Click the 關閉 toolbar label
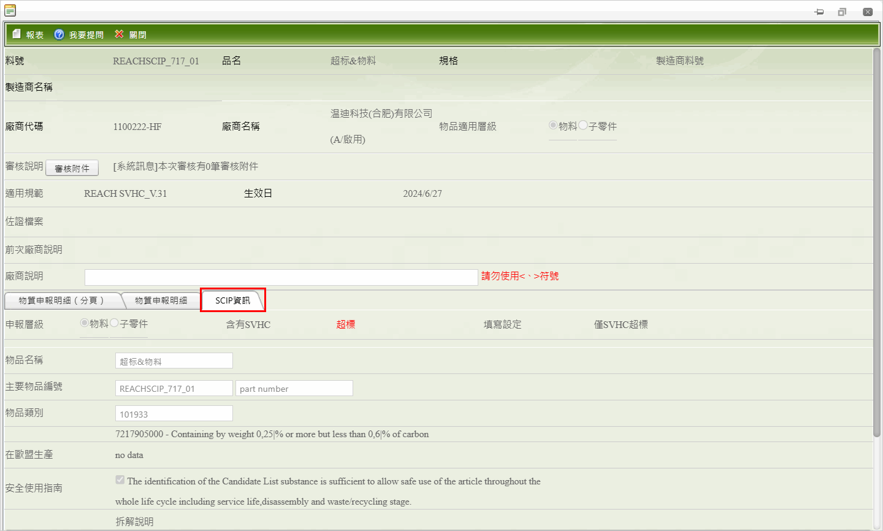The height and width of the screenshot is (531, 883). 138,35
